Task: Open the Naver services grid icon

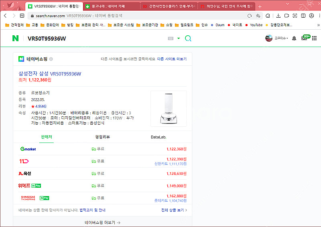Action: click(314, 38)
